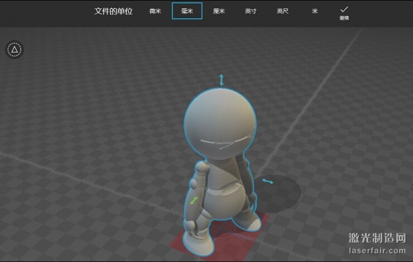Set units to 英尺 (feet)
The width and height of the screenshot is (413, 262).
pos(282,11)
